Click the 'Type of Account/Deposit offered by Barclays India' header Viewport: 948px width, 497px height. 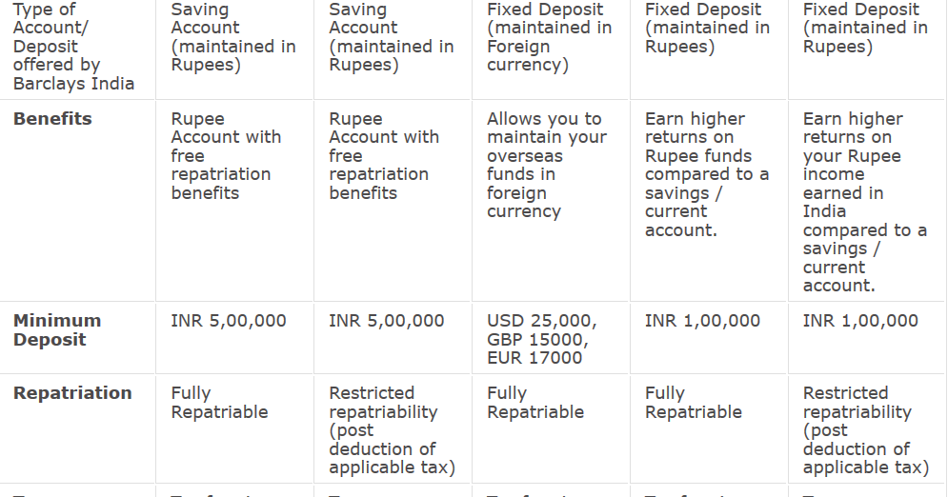pyautogui.click(x=73, y=47)
